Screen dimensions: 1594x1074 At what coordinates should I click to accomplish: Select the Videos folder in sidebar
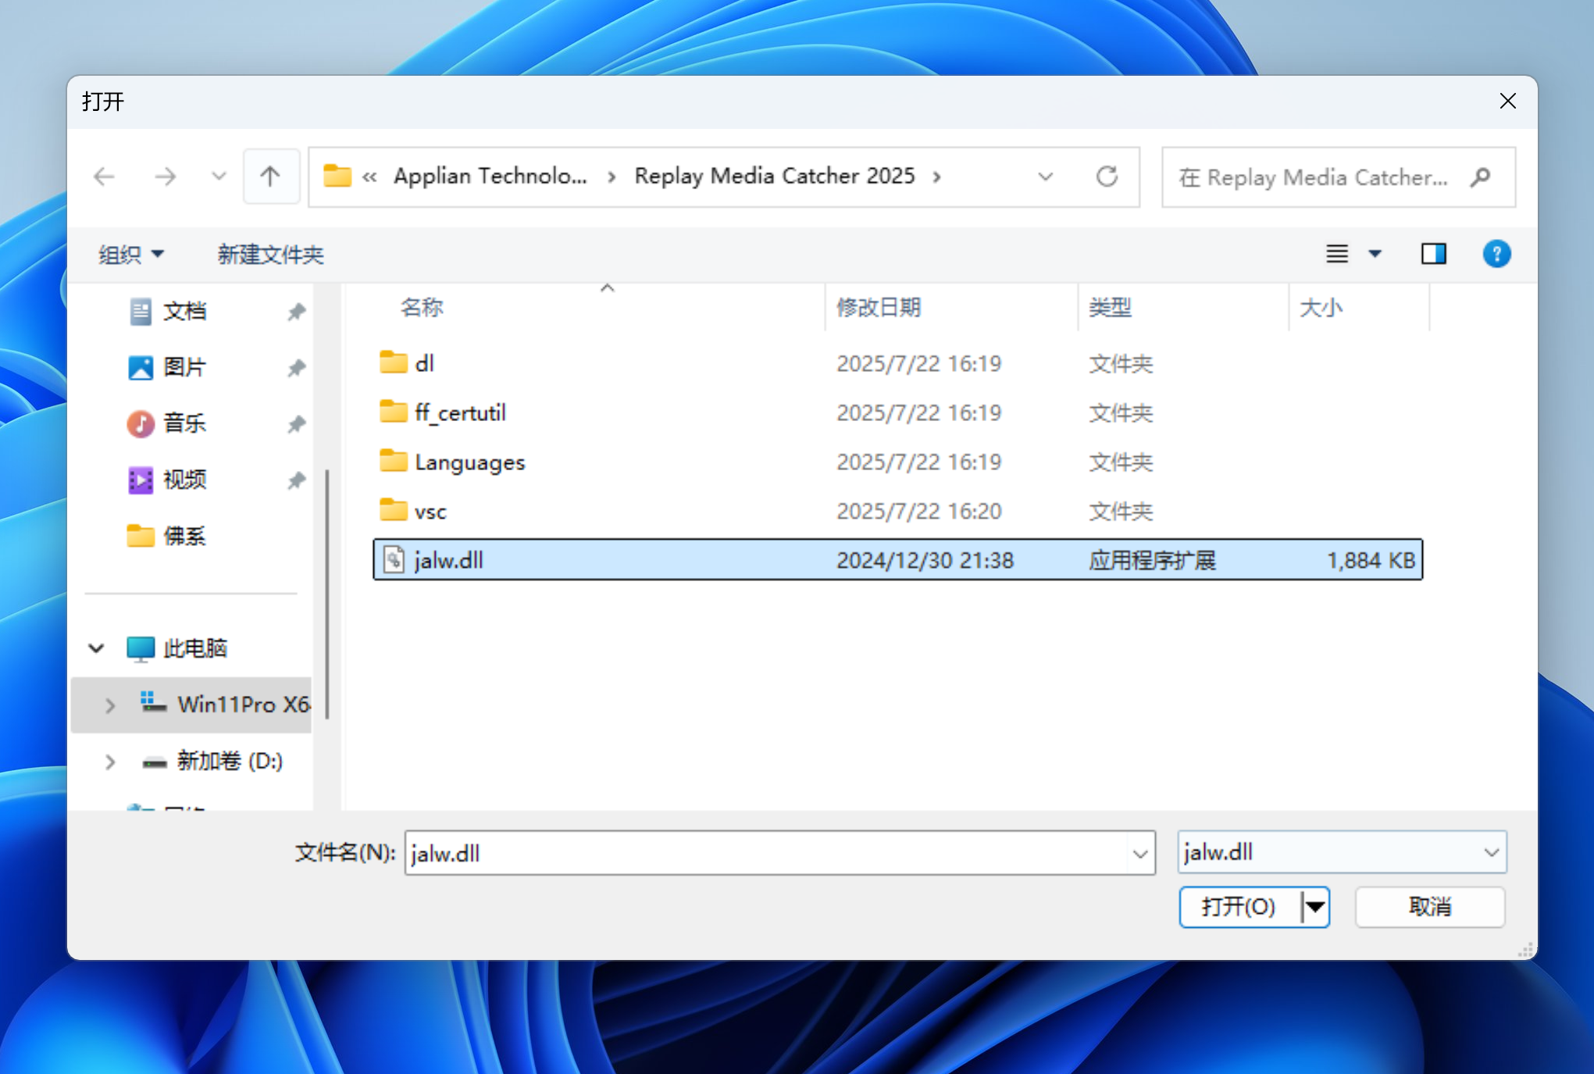coord(184,480)
